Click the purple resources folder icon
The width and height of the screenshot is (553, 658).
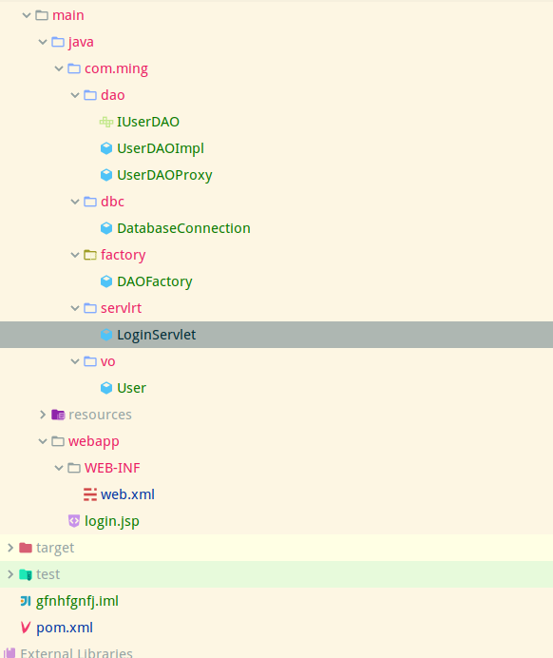(58, 415)
